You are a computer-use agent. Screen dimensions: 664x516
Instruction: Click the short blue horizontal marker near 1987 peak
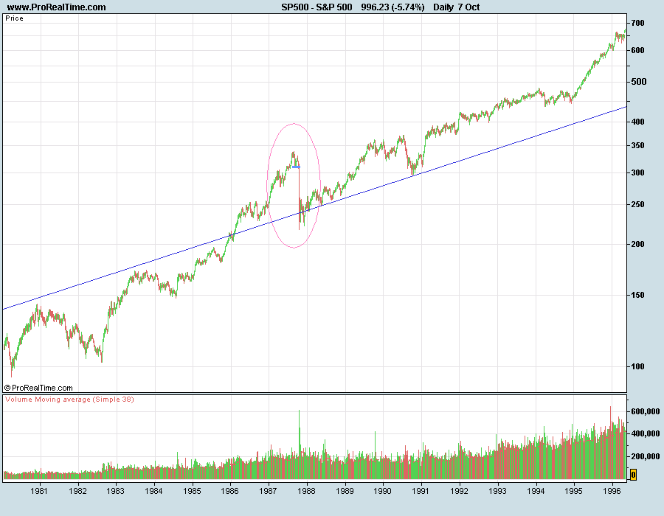click(x=296, y=167)
